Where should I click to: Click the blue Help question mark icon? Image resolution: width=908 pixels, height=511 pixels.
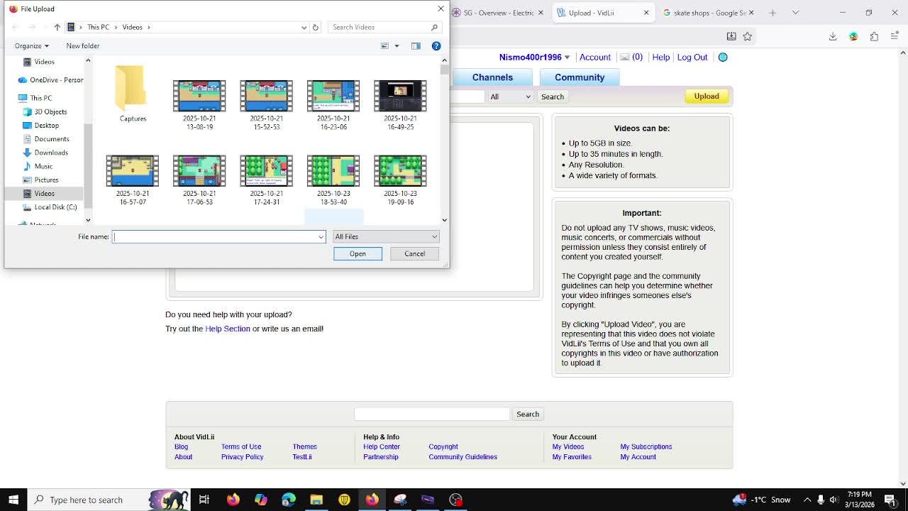(x=436, y=45)
